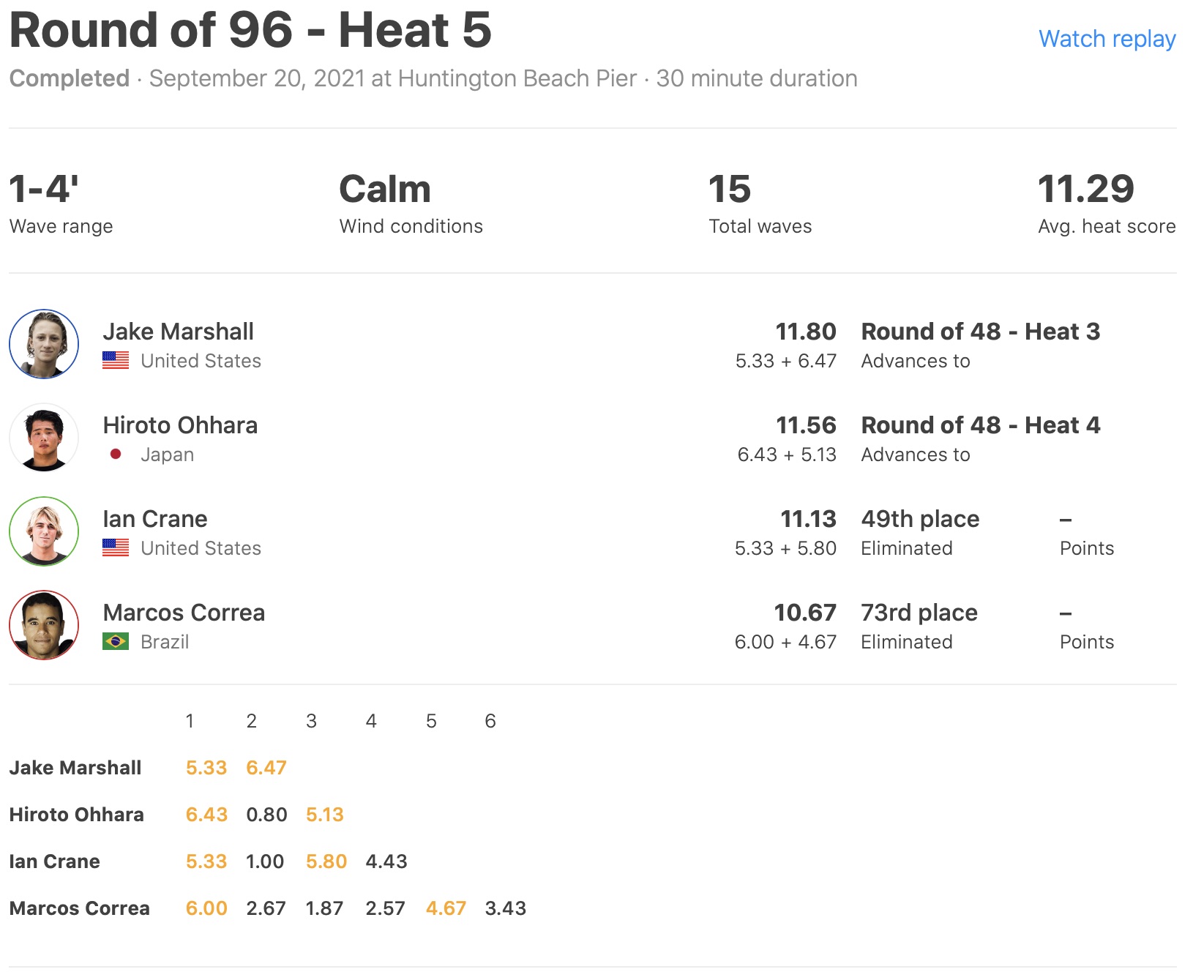Open Hiroto Ohhara's name in results list
The width and height of the screenshot is (1193, 972).
180,425
